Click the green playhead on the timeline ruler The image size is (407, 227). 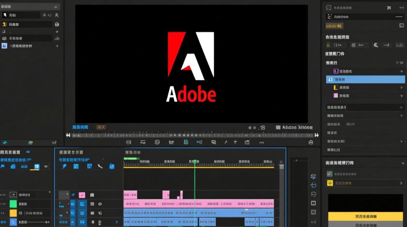click(195, 162)
